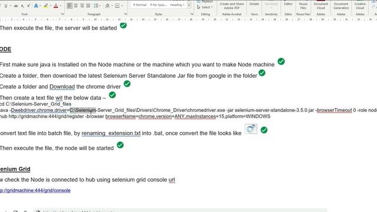Expand the Styles gallery
Viewport: 377px width, 212px height.
189,6
